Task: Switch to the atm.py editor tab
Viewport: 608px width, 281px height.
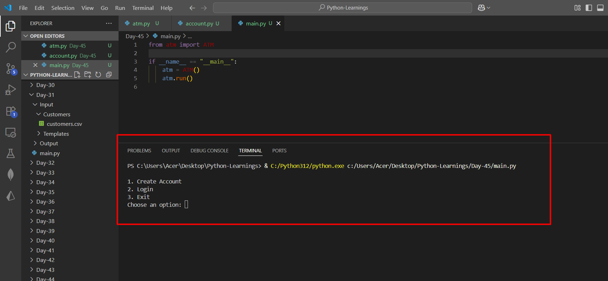Action: click(145, 24)
